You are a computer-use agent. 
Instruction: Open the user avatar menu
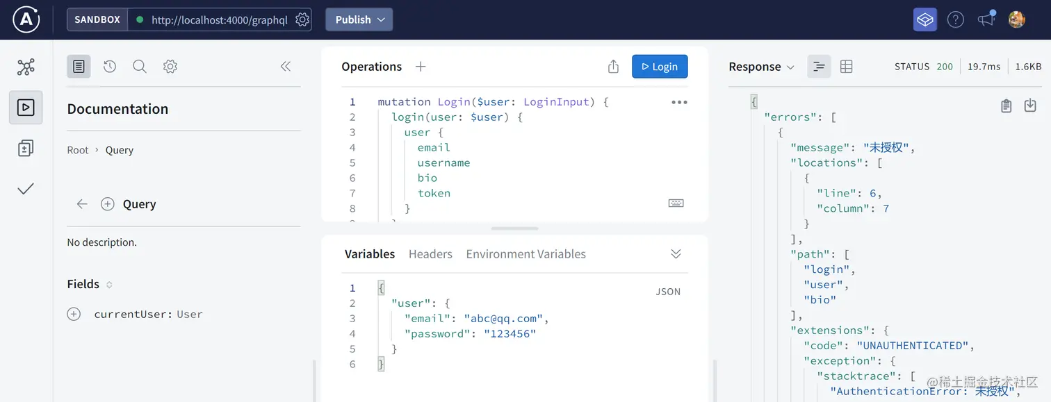click(1017, 19)
